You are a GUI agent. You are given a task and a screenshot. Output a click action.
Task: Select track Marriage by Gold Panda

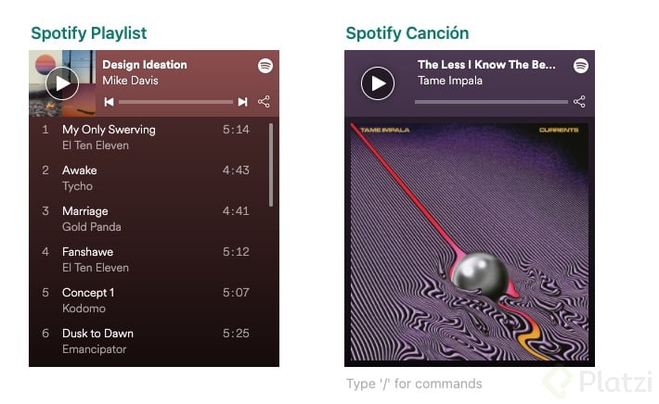click(147, 219)
